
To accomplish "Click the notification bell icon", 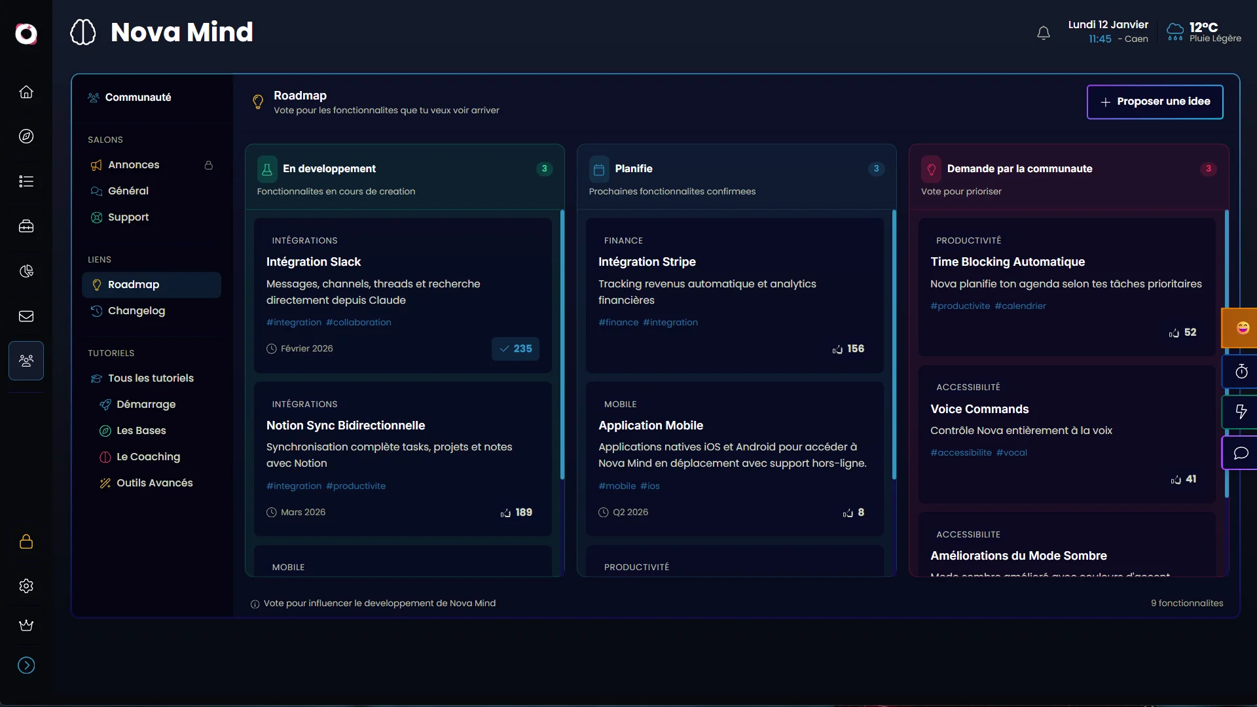I will tap(1044, 33).
